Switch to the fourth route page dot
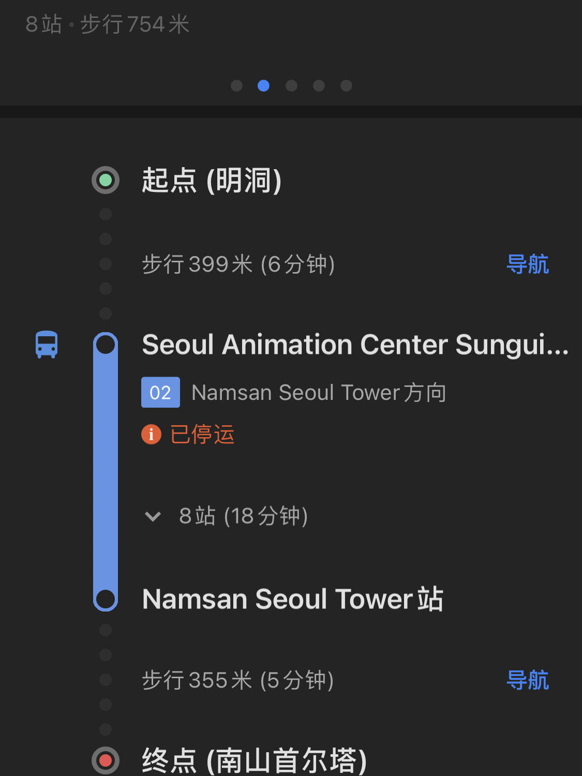Screen dimensions: 582x776 (x=319, y=85)
